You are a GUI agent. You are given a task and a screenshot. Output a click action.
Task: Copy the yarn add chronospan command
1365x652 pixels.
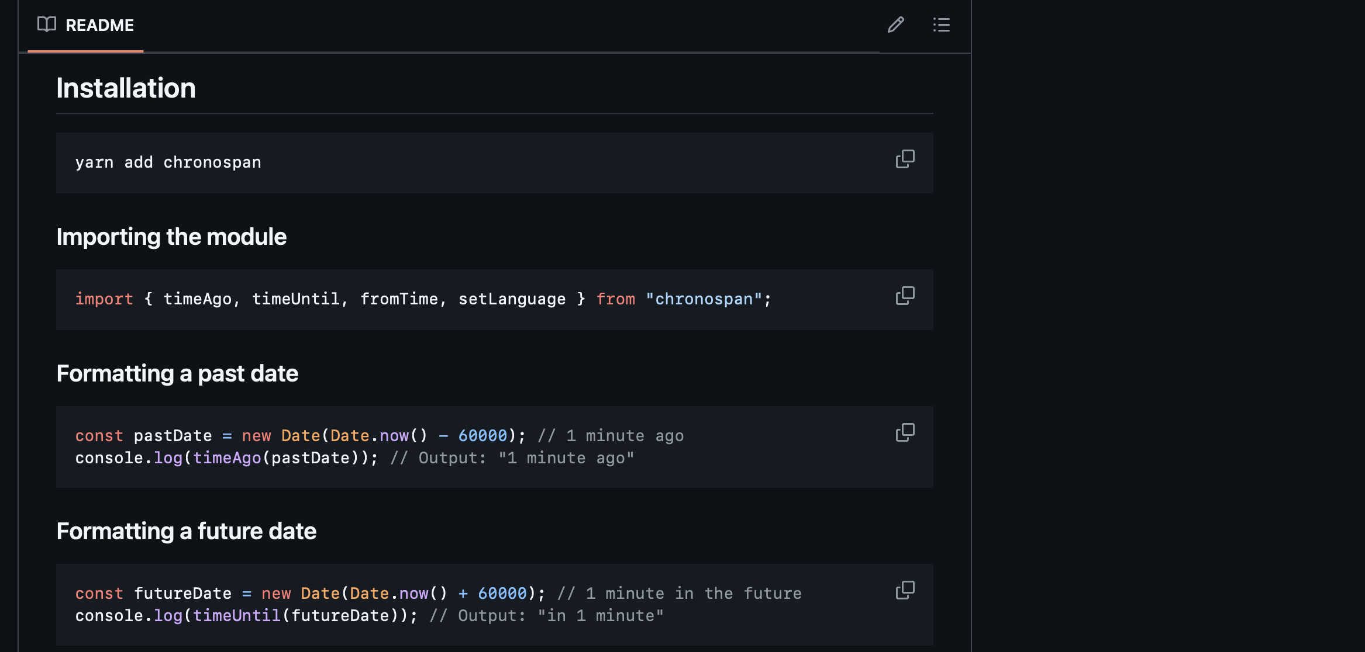(905, 159)
